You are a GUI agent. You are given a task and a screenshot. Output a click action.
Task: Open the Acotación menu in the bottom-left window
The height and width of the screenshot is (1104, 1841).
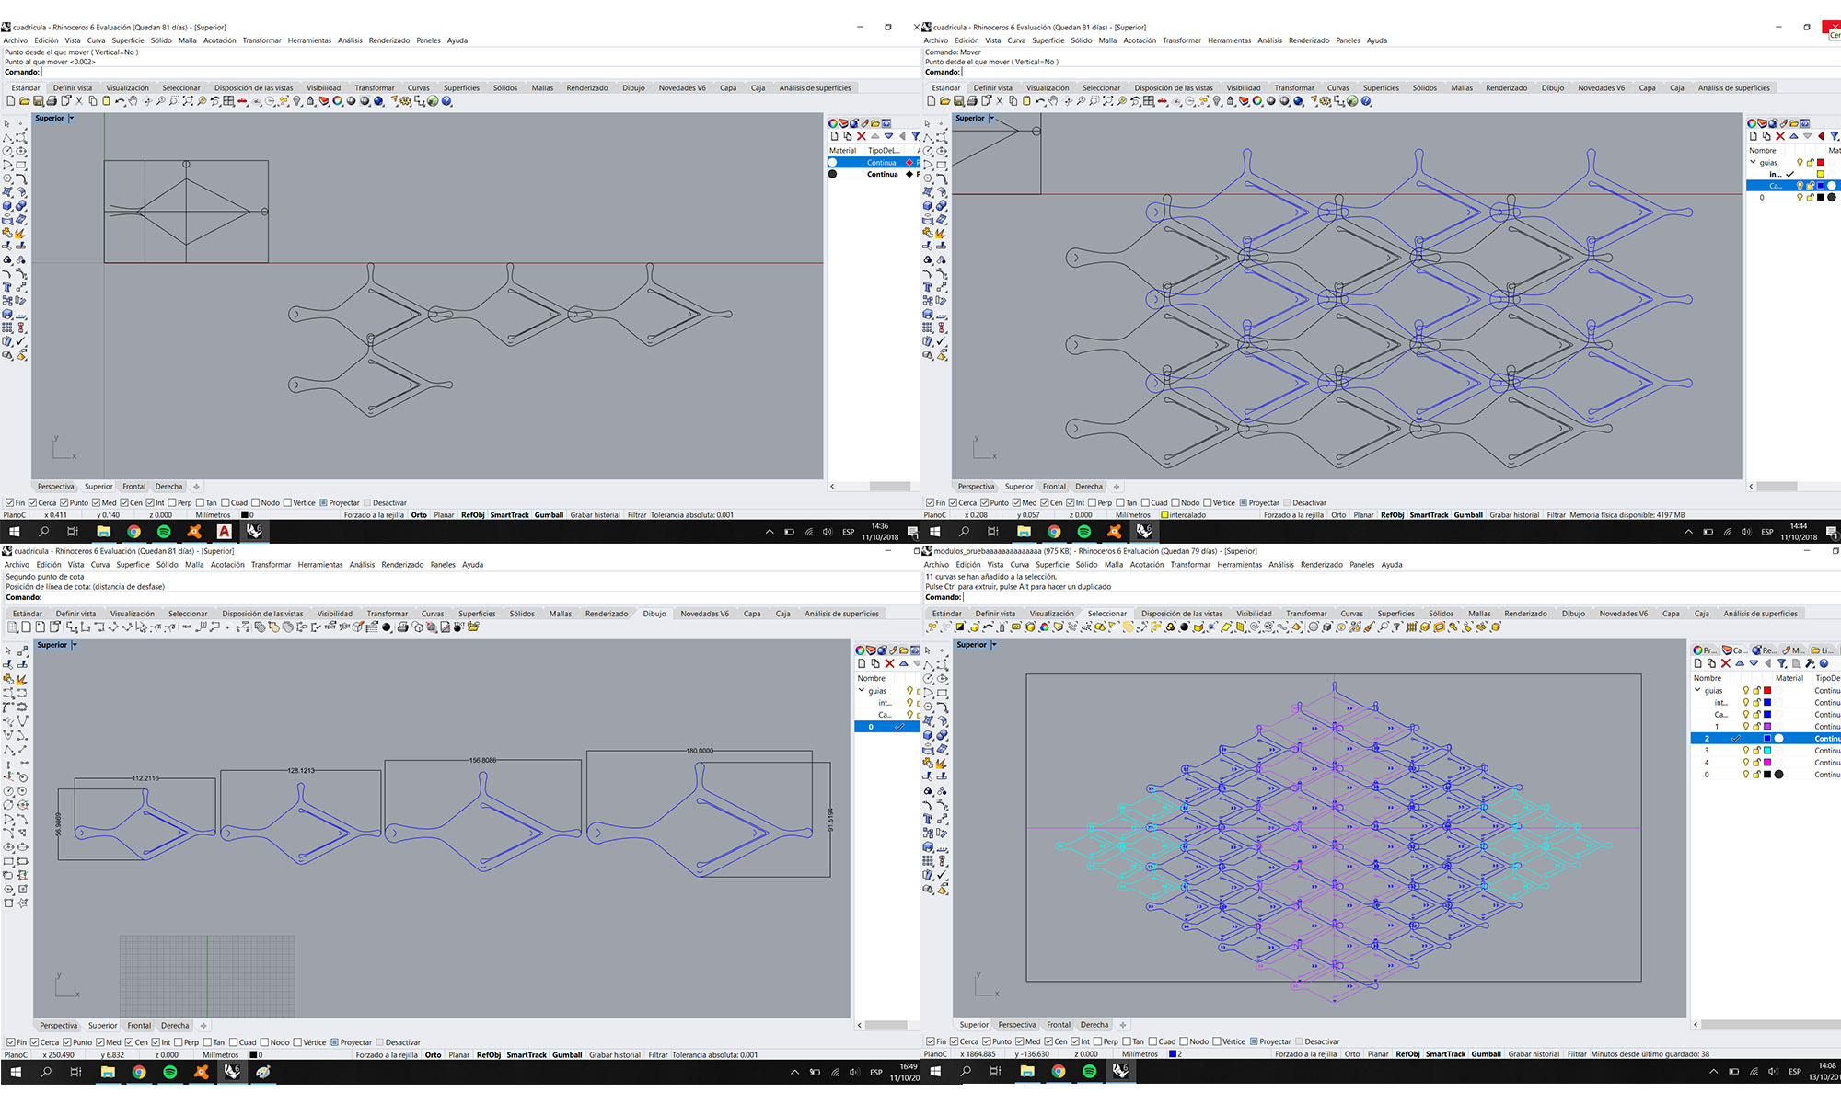click(x=226, y=565)
